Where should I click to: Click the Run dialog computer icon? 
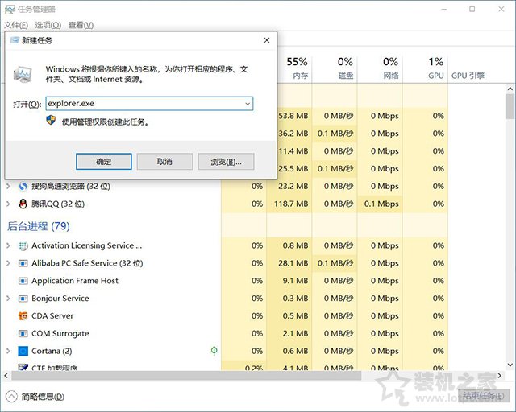[x=23, y=74]
